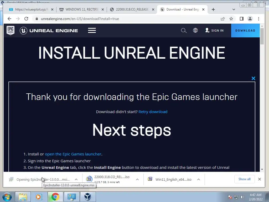Close the 22000.318.CO_RELEASE tab
The image size is (269, 202).
(x=153, y=9)
